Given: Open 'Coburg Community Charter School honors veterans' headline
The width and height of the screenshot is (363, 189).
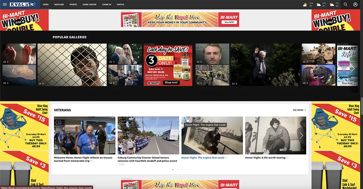Looking at the screenshot, I should click(147, 159).
